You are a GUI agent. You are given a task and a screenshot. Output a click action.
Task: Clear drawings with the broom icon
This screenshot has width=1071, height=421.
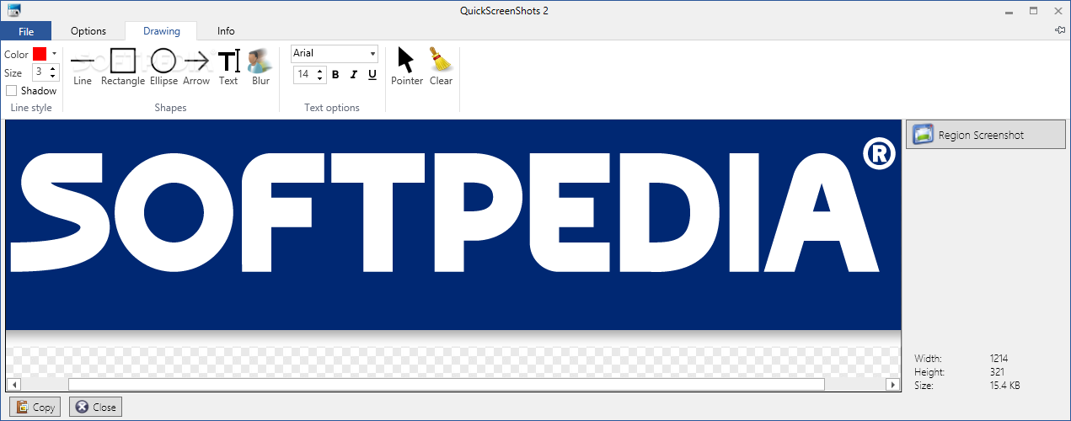click(x=441, y=67)
